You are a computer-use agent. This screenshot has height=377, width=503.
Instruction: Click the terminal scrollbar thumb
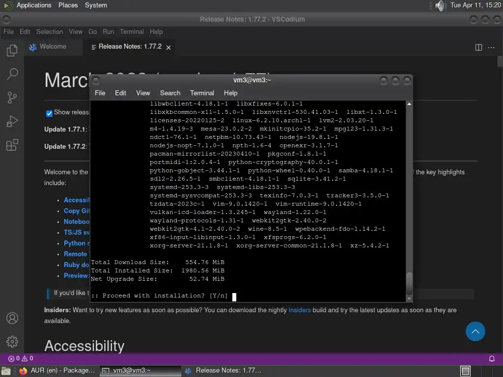[x=409, y=283]
